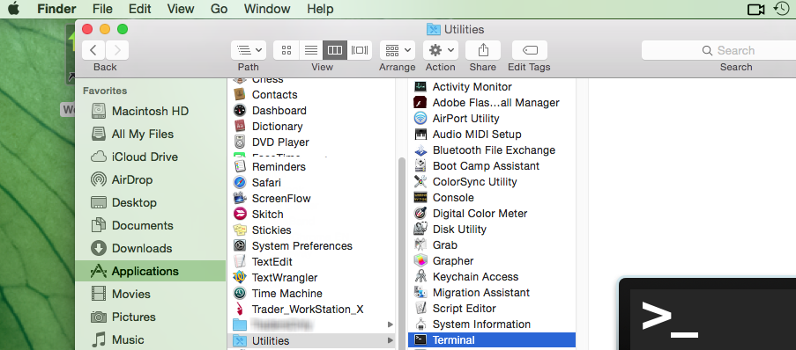This screenshot has height=350, width=796.
Task: Select Downloads in the sidebar
Action: point(150,248)
